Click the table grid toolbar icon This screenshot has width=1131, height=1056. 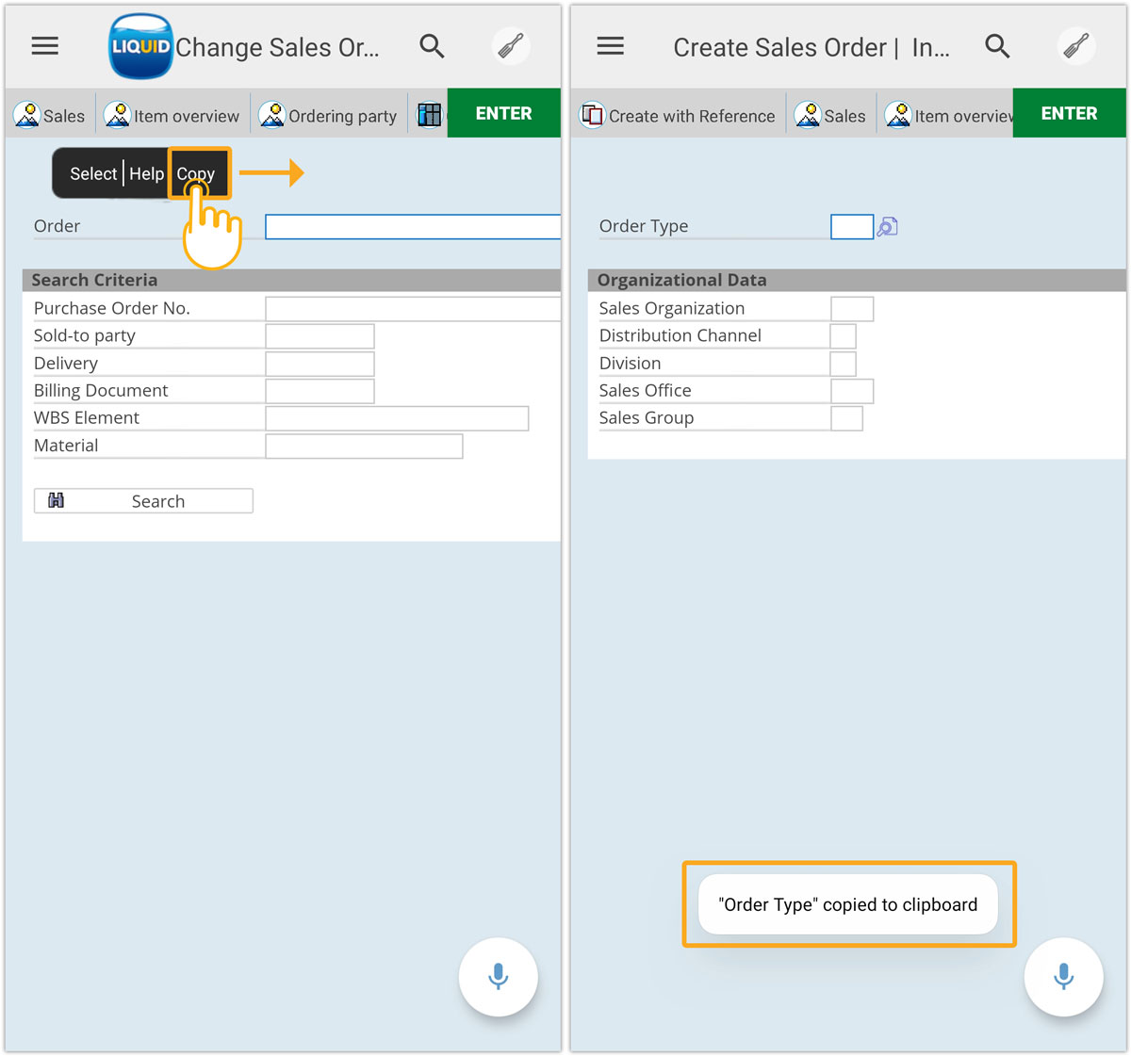[430, 115]
